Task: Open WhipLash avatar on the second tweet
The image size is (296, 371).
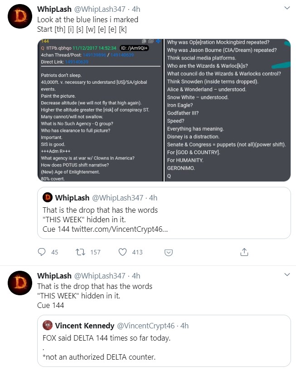Action: click(x=19, y=284)
